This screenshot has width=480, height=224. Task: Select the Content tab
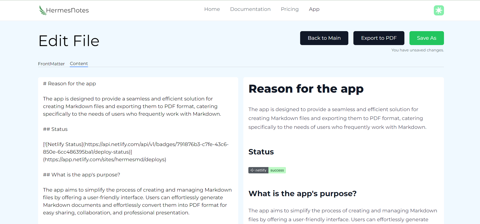coord(79,64)
